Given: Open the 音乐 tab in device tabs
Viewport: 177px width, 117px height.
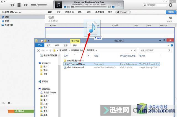Looking at the screenshot, I should point(80,12).
